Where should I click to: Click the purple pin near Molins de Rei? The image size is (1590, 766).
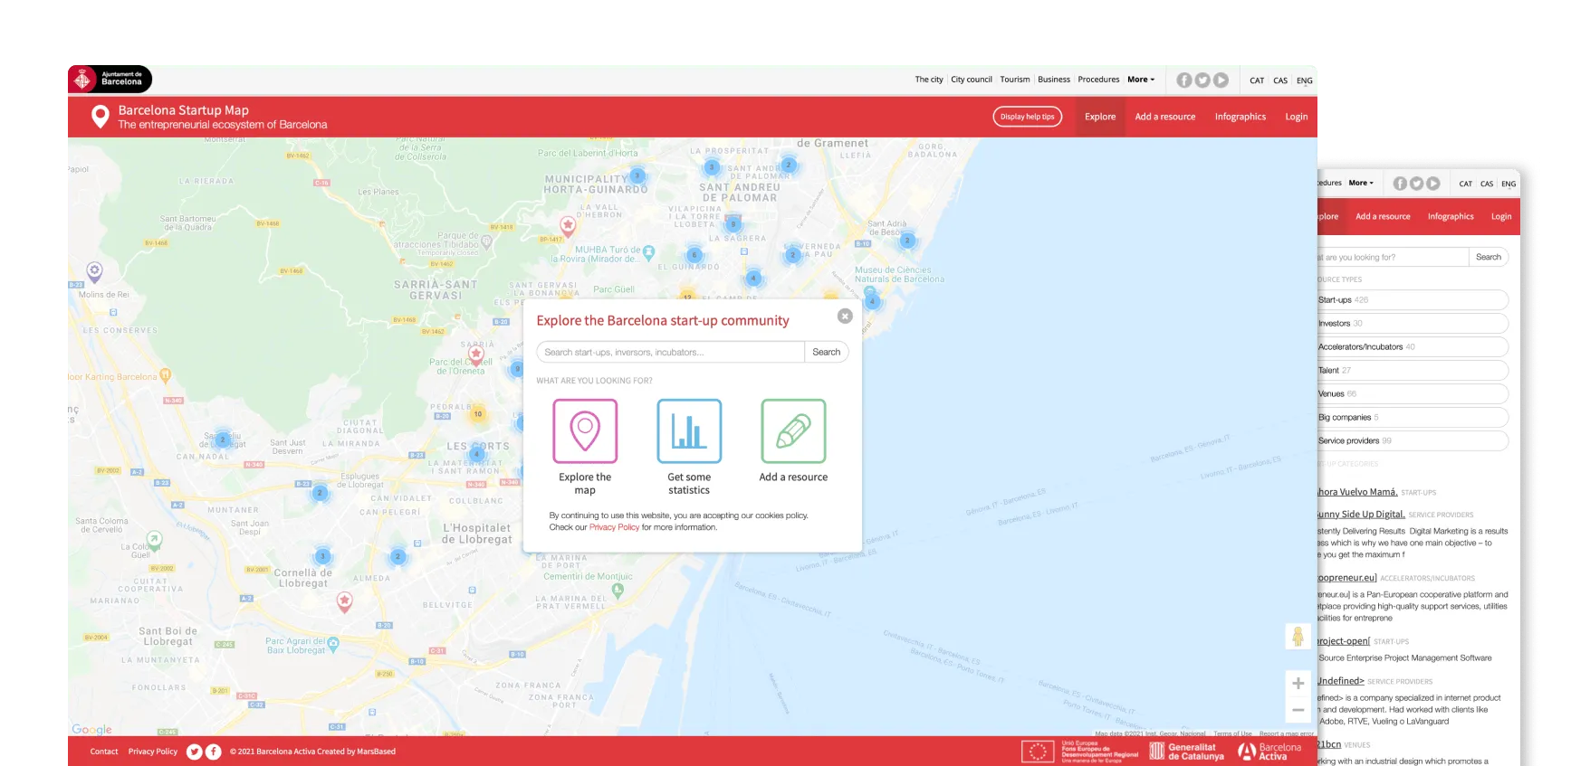click(x=94, y=270)
